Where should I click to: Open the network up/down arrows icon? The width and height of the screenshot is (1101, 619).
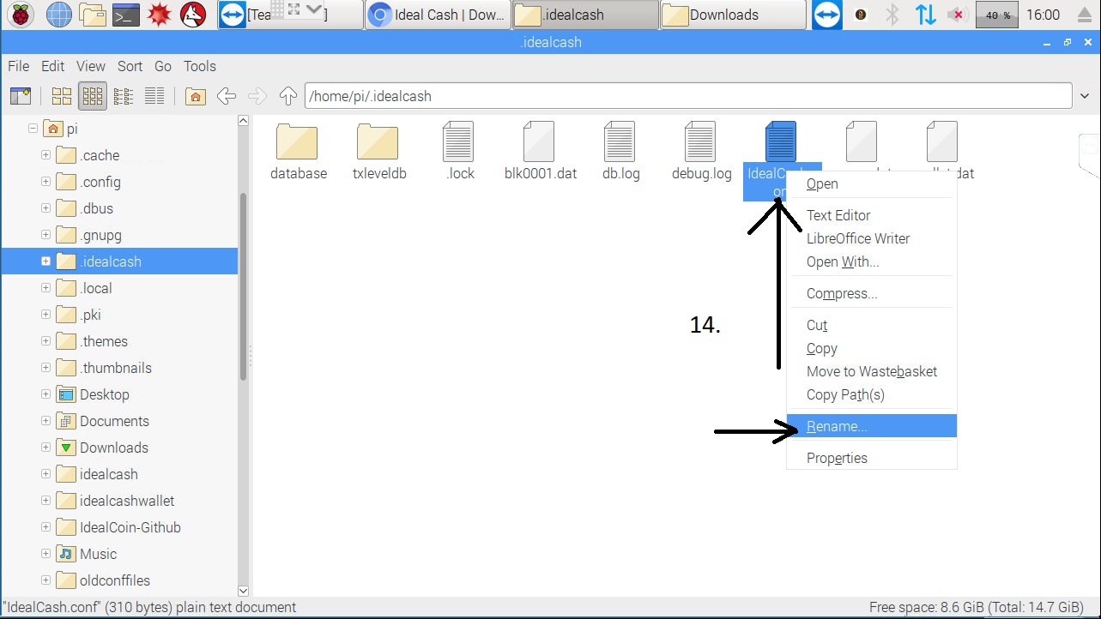click(925, 15)
